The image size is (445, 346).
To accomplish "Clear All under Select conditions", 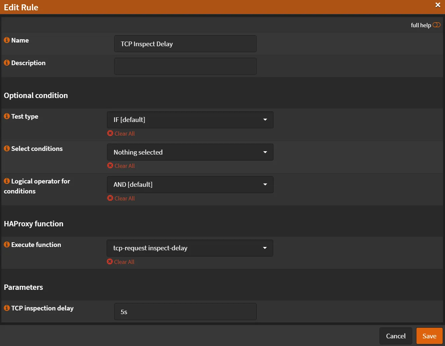I will coord(121,166).
